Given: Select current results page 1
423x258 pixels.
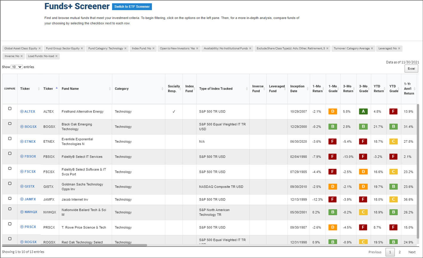Looking at the screenshot, I should pos(390,252).
